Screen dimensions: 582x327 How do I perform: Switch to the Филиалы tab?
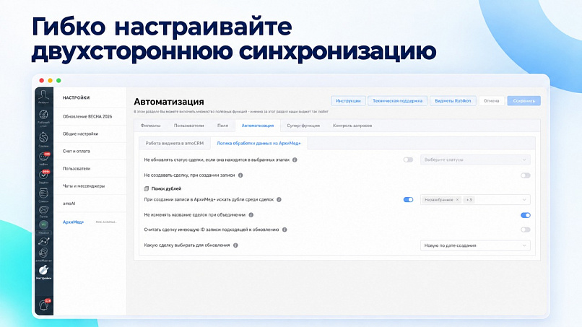pos(150,126)
